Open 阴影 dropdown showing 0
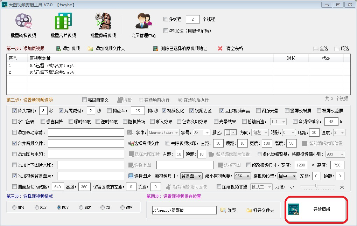This screenshot has height=226, width=357. [x=289, y=132]
